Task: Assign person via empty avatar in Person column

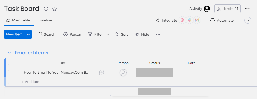Action: 123,73
